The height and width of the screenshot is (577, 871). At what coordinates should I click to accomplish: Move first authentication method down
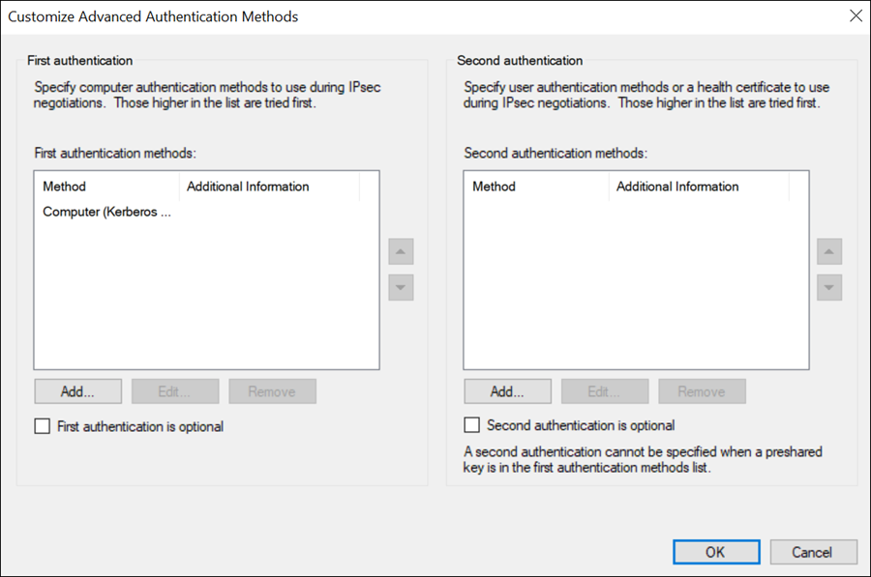pyautogui.click(x=401, y=287)
